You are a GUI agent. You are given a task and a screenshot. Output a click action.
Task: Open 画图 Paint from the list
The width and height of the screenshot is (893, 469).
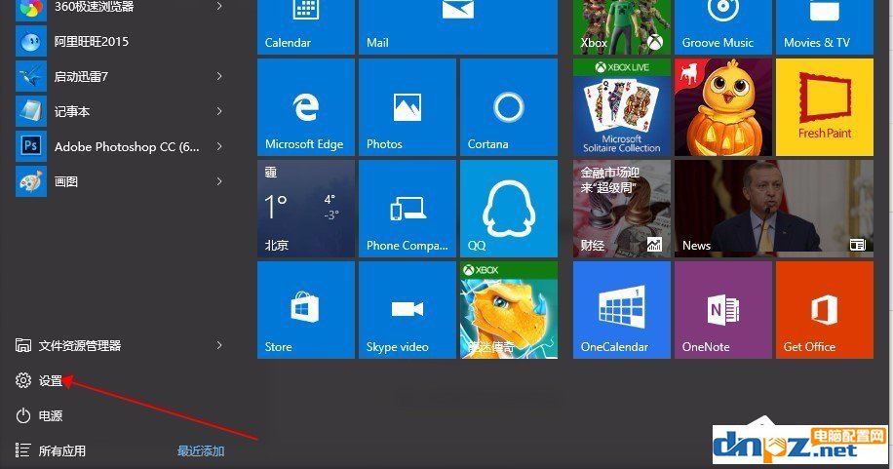(x=120, y=181)
